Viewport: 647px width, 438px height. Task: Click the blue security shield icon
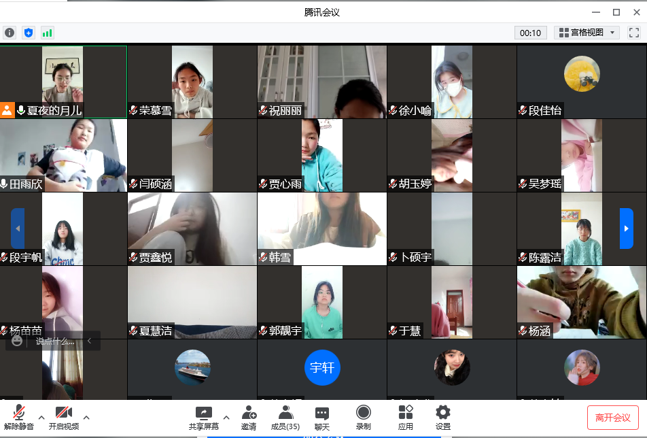tap(29, 33)
